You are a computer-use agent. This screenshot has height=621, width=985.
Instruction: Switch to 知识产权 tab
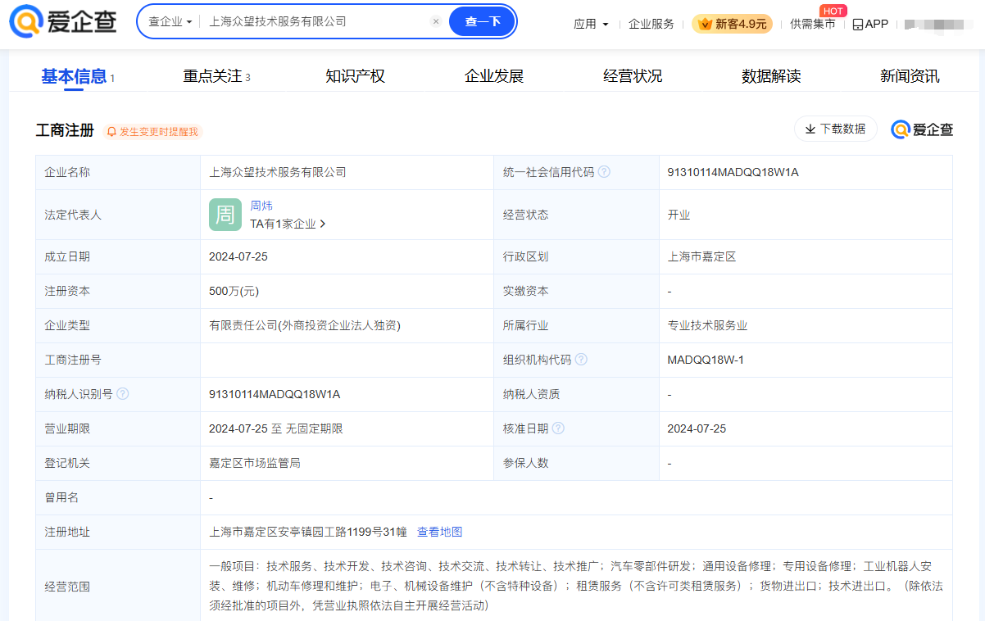tap(355, 76)
